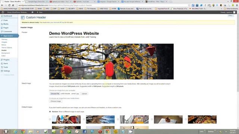Image resolution: width=239 pixels, height=134 pixels.
Task: Select the pine cone header image radio
Action: coord(152,119)
